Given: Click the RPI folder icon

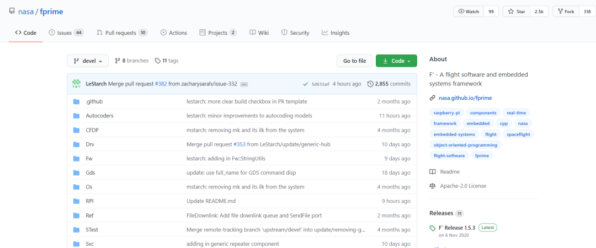Looking at the screenshot, I should (x=76, y=201).
